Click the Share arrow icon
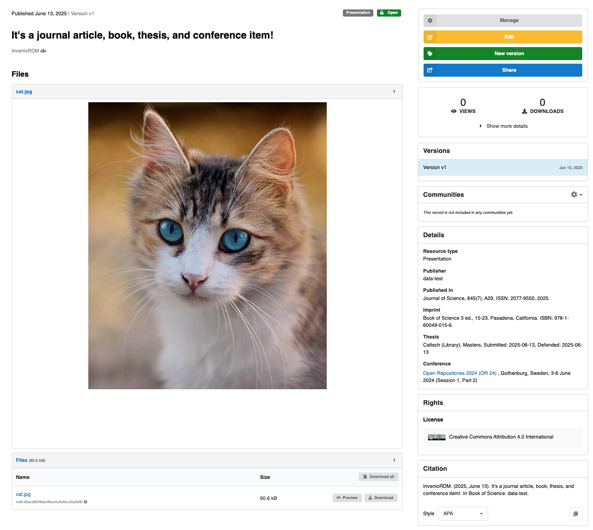Viewport: 593px width, 530px height. [430, 70]
